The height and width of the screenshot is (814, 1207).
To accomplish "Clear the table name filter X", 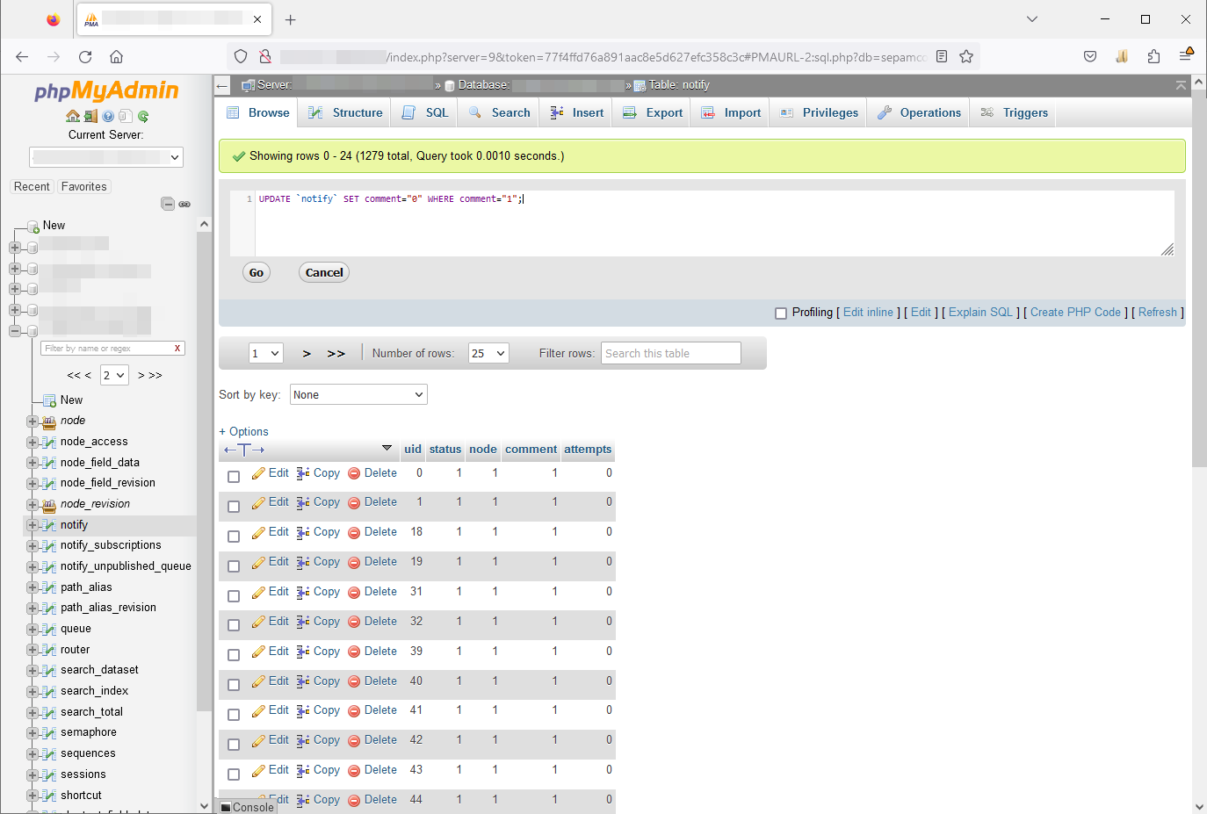I will pyautogui.click(x=177, y=349).
